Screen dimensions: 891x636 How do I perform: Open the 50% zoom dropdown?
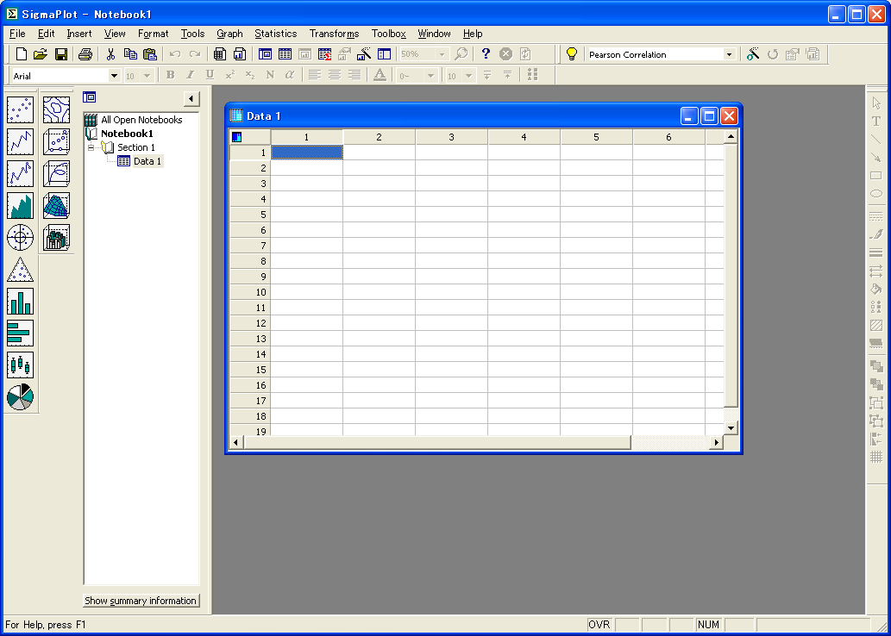[442, 54]
